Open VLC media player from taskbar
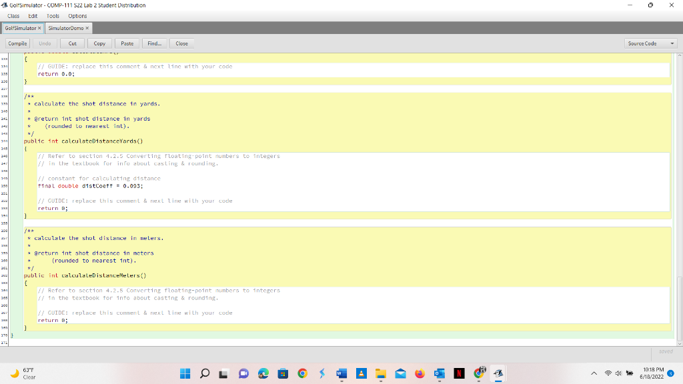The height and width of the screenshot is (384, 683). 361,373
